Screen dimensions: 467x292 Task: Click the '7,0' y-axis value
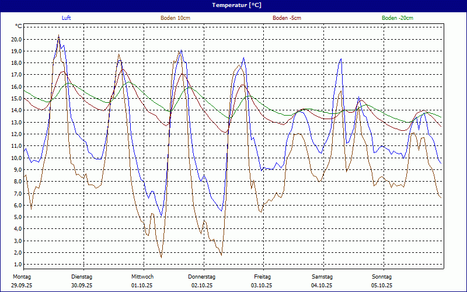pyautogui.click(x=18, y=193)
